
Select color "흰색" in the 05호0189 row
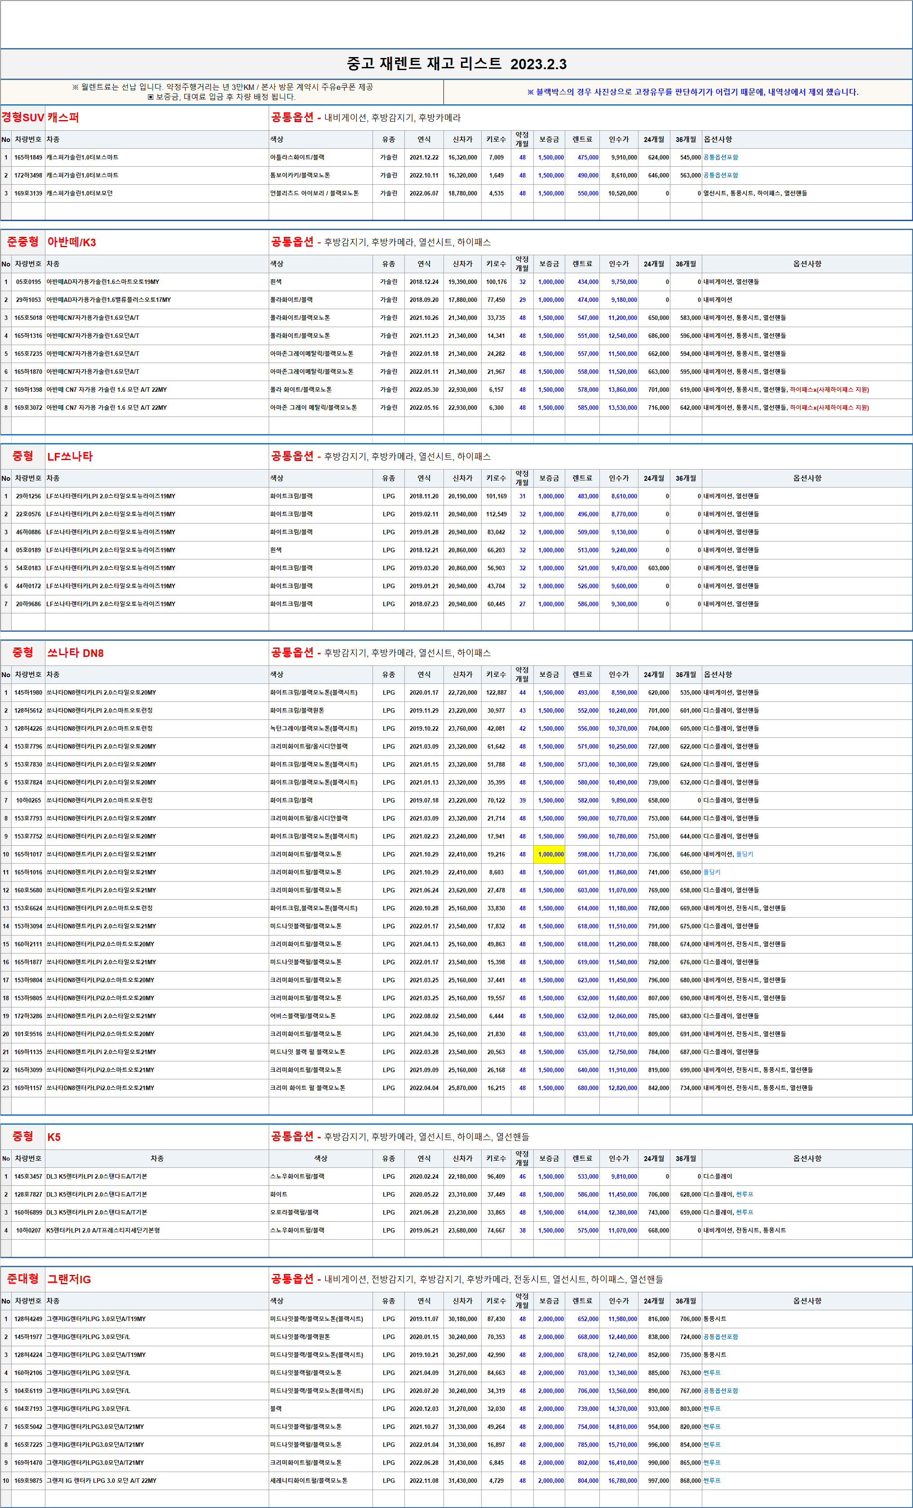(276, 550)
